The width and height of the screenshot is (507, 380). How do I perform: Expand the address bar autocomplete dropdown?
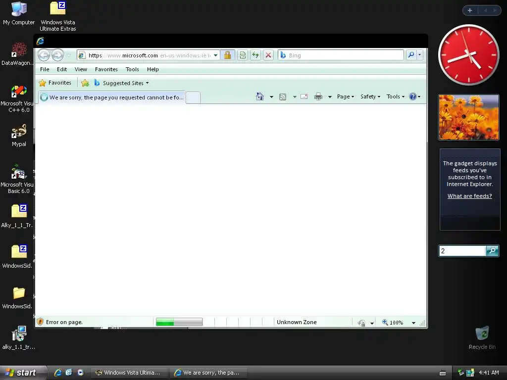(215, 55)
